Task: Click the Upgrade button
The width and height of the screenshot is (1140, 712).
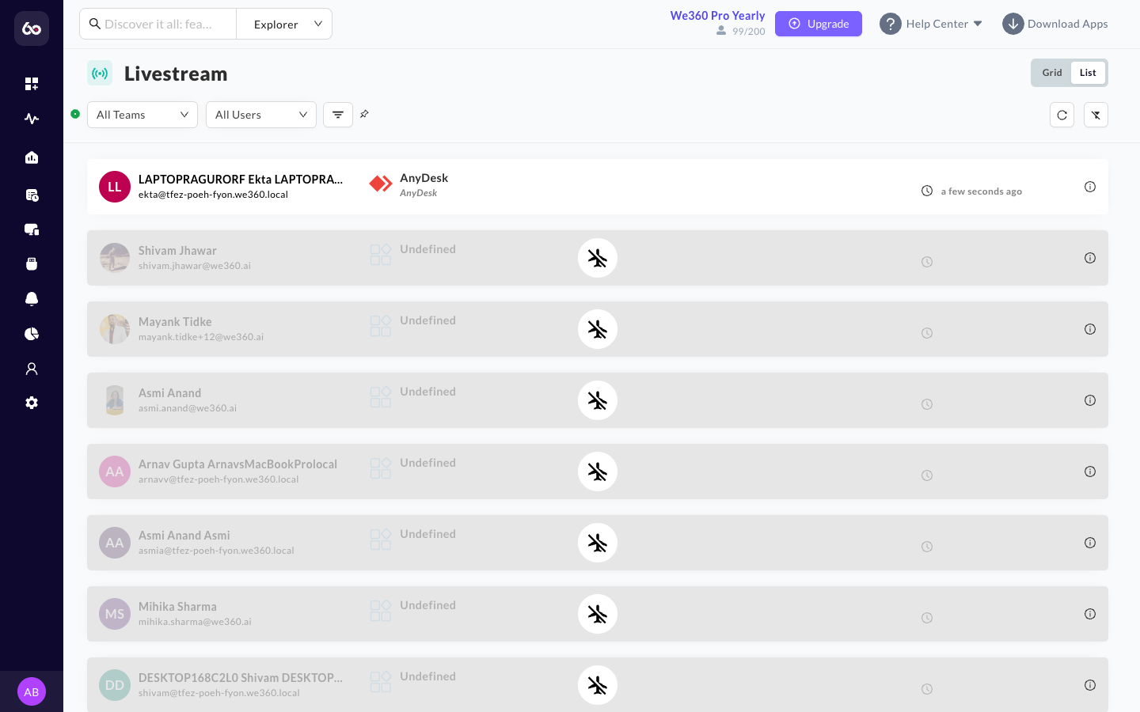Action: 819,24
